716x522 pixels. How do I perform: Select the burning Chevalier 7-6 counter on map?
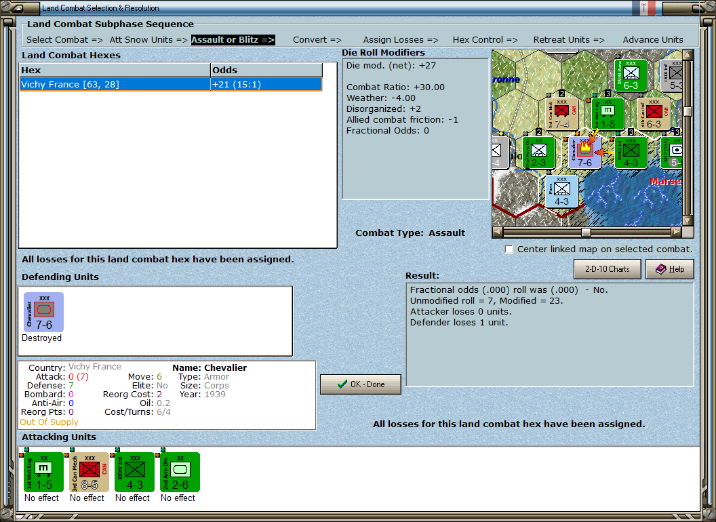click(585, 153)
